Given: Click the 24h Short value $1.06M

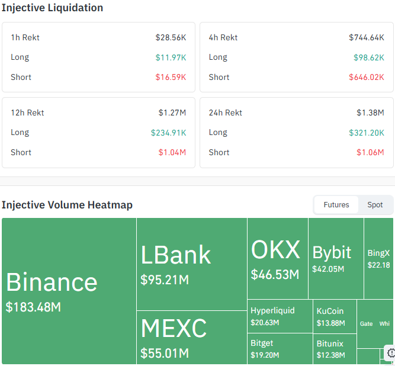Looking at the screenshot, I should [x=370, y=152].
